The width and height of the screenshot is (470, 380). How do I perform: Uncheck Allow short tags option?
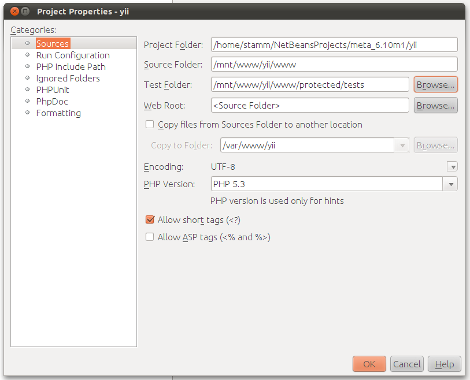pos(150,220)
